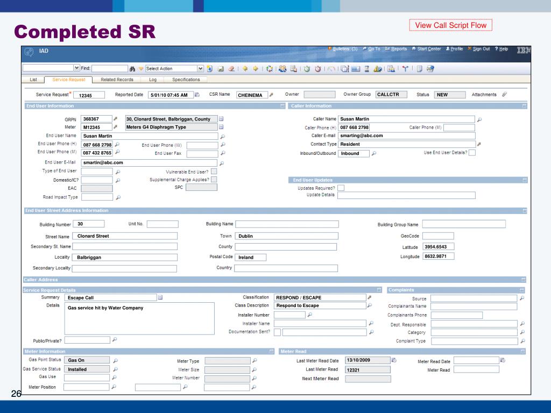
Task: Click the print icon in the toolbar
Action: tap(430, 68)
